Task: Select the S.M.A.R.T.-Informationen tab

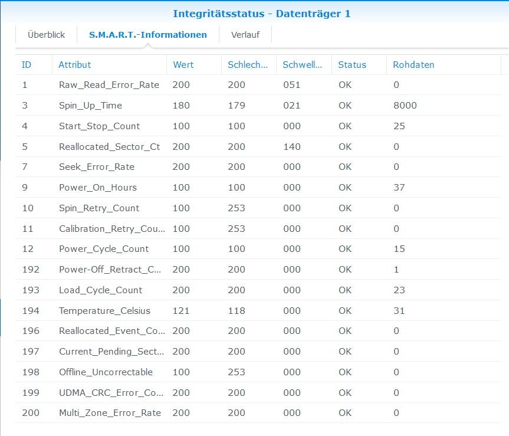Action: pyautogui.click(x=147, y=34)
